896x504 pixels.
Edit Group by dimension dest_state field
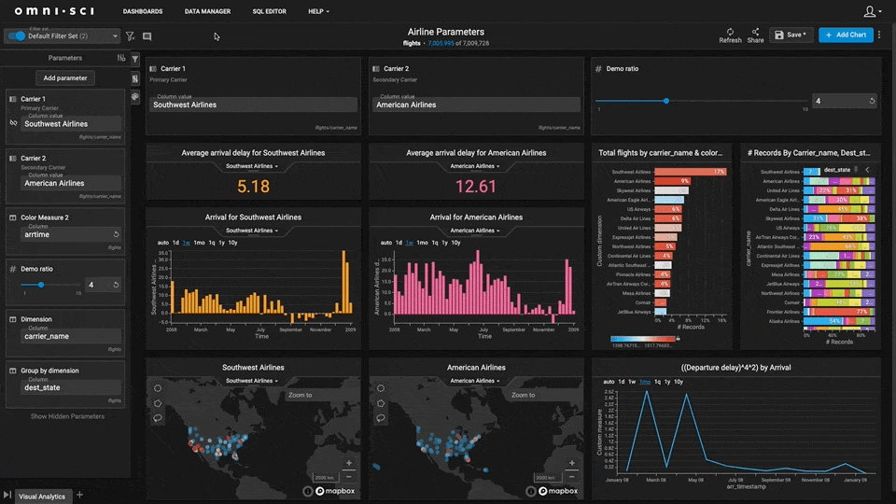point(71,387)
